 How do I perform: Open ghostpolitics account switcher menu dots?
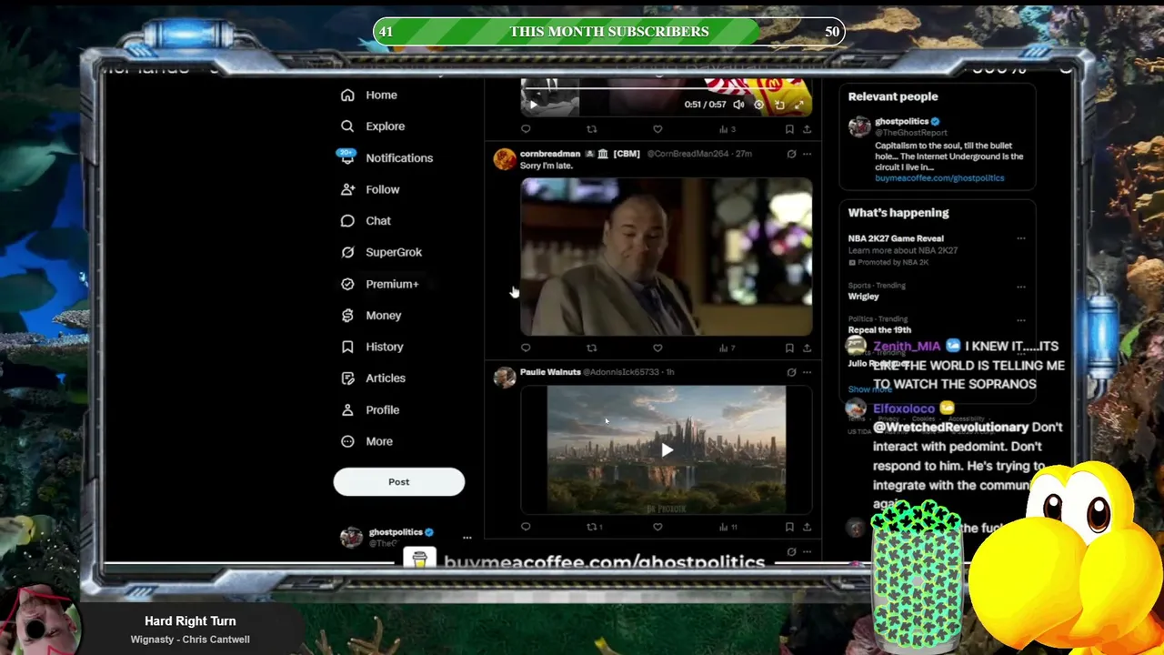[x=467, y=538]
